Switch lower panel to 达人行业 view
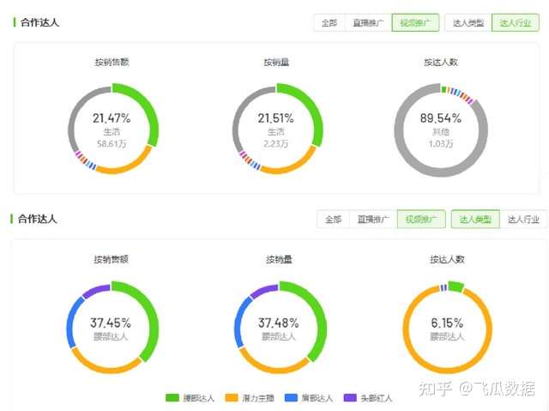 coord(523,220)
